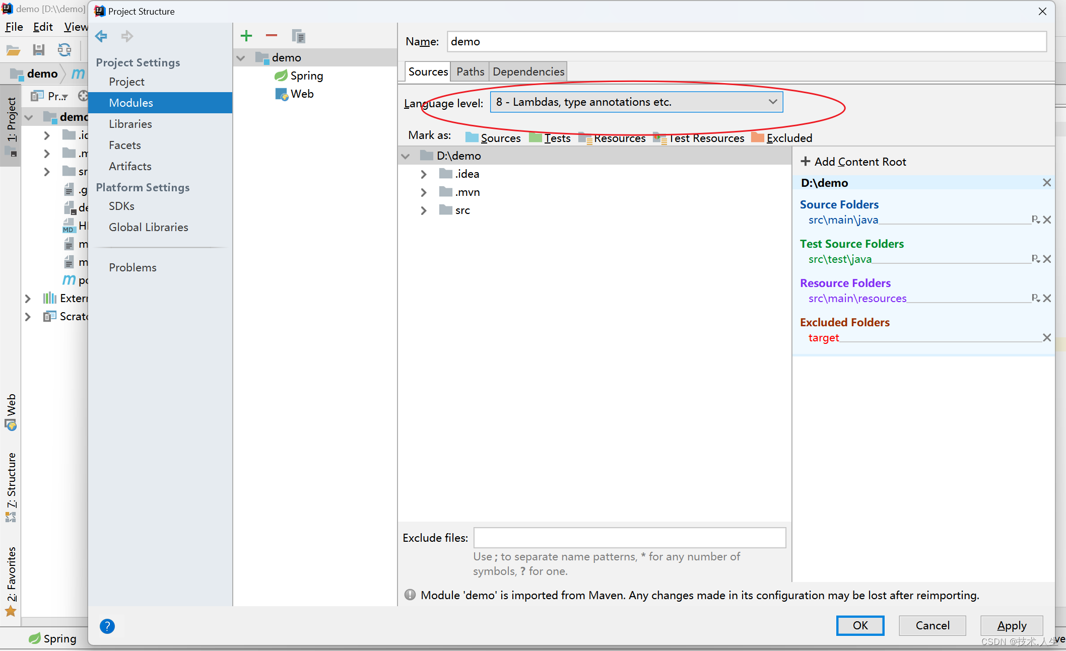
Task: Add a new module with plus icon
Action: [x=246, y=36]
